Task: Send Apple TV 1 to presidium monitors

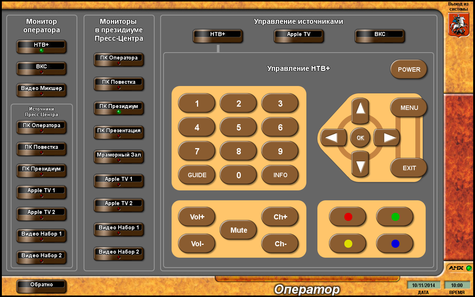Action: tap(119, 181)
